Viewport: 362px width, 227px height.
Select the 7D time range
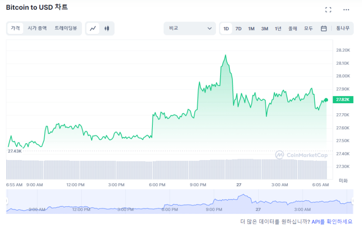point(238,29)
